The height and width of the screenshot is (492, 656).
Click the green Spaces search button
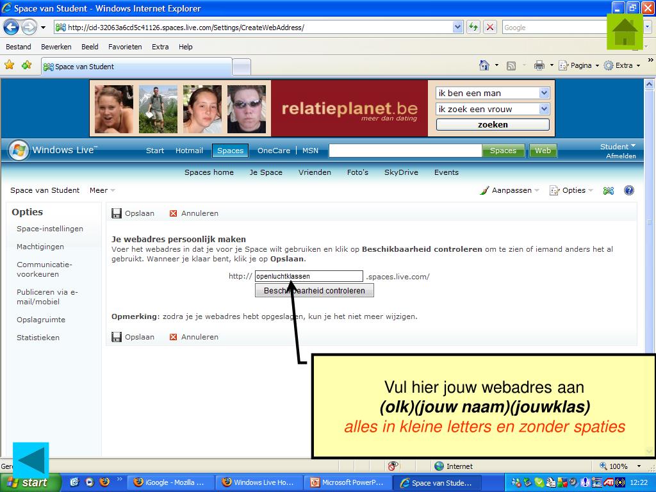point(504,151)
